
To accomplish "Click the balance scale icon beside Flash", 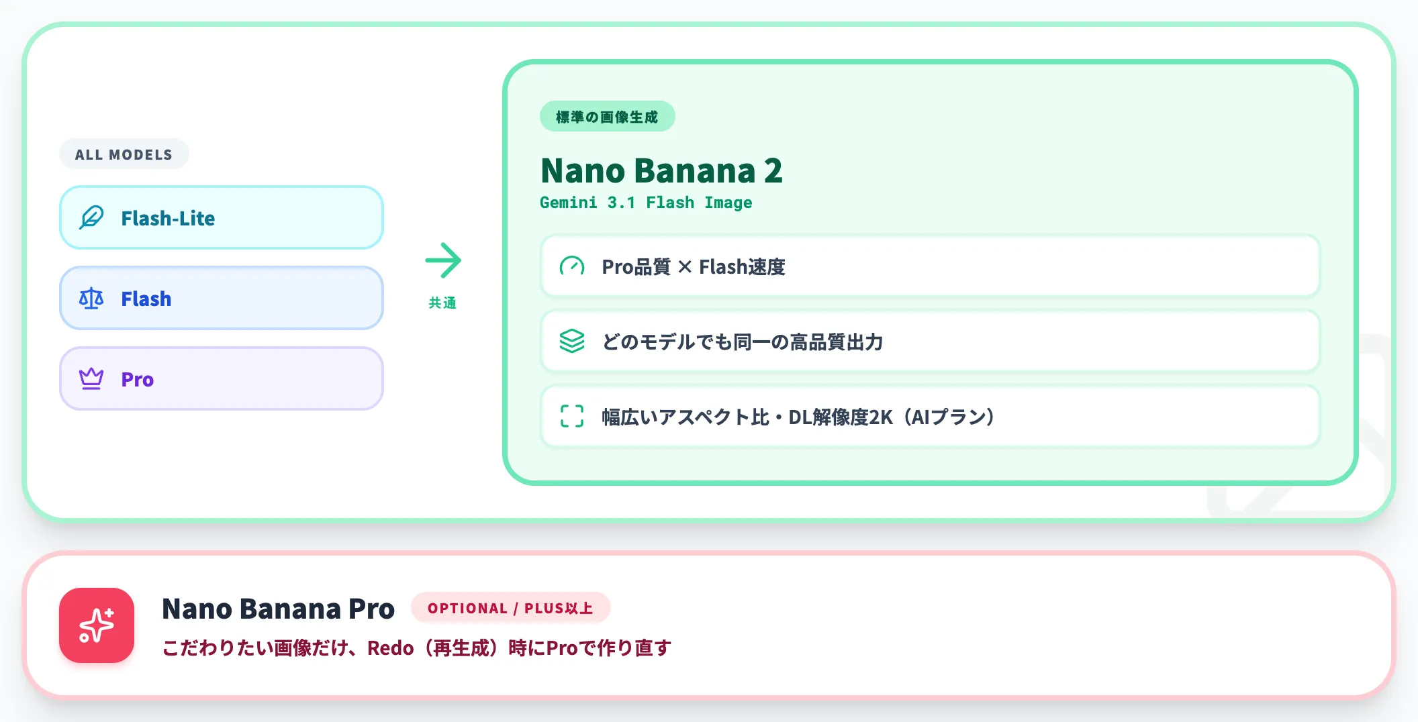I will pyautogui.click(x=91, y=299).
